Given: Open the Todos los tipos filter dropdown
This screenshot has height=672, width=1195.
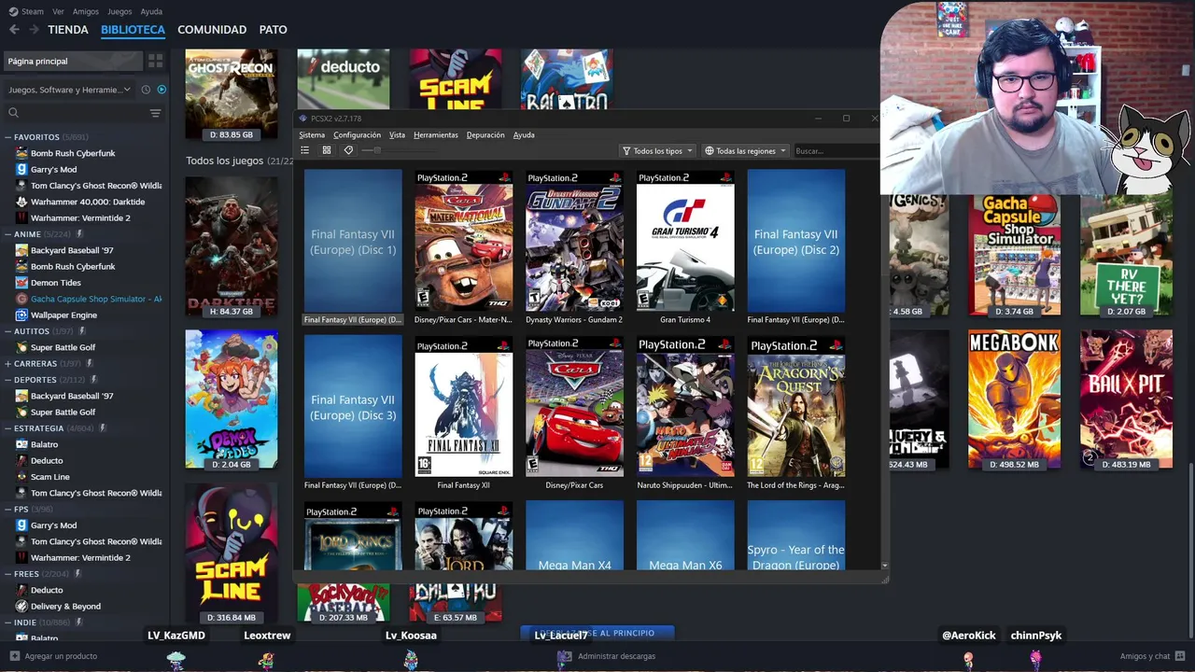Looking at the screenshot, I should click(657, 150).
